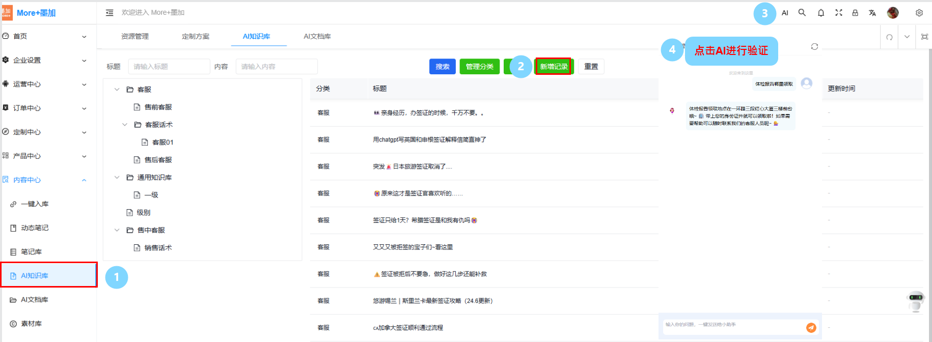Screen dimensions: 932x342
Task: Click the refresh icon in chat panel
Action: [814, 47]
